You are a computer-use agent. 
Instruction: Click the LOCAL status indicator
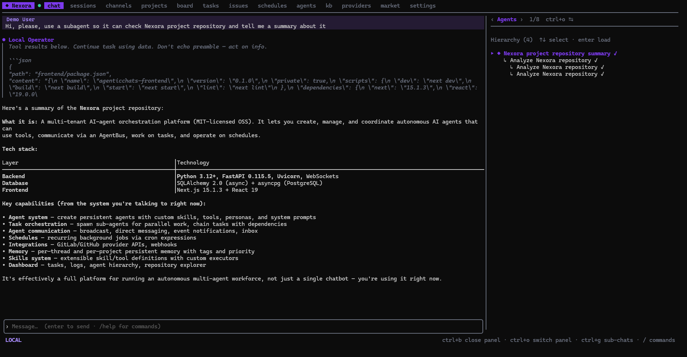click(x=13, y=340)
